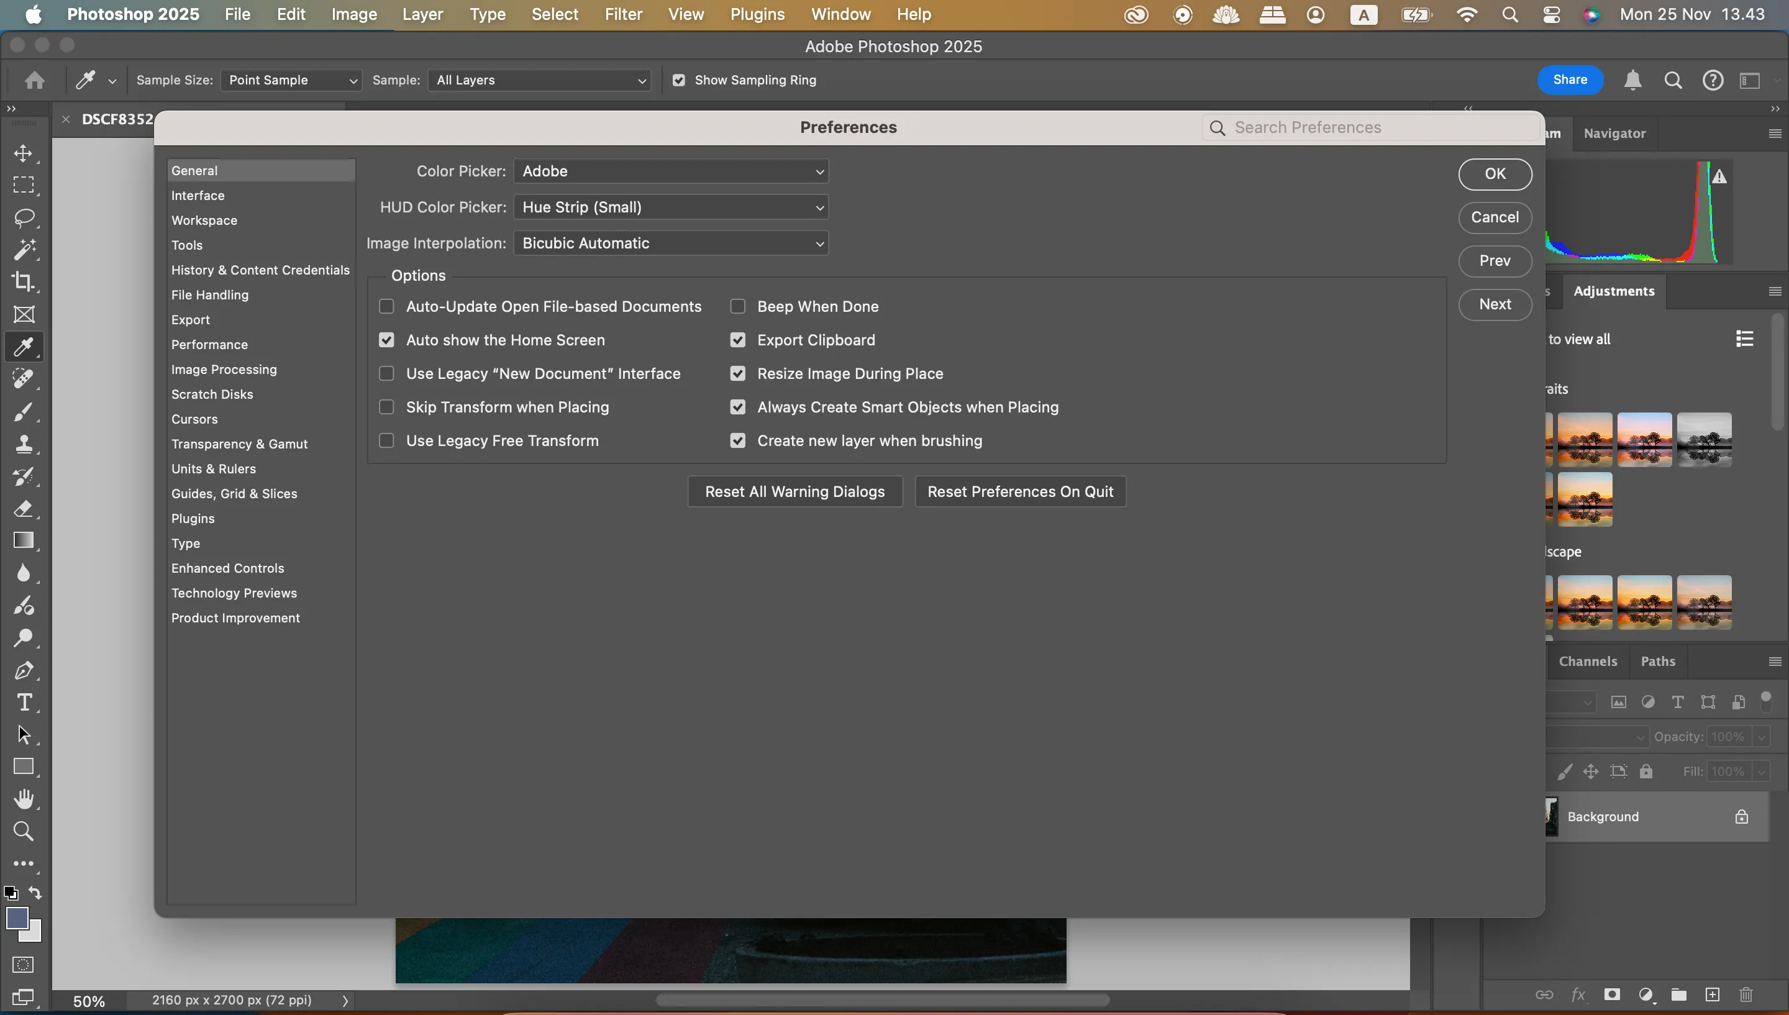Image resolution: width=1789 pixels, height=1015 pixels.
Task: Select the Move tool
Action: [25, 154]
